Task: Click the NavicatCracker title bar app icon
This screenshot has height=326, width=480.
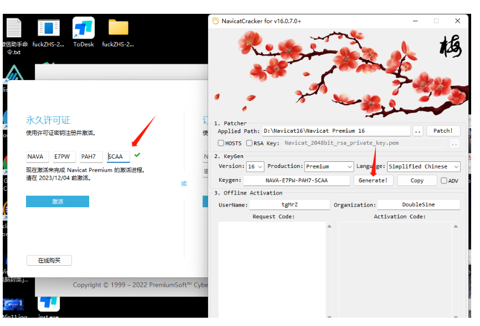Action: click(x=216, y=21)
